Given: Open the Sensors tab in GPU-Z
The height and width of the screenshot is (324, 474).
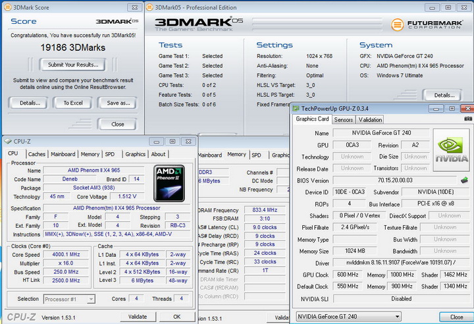Looking at the screenshot, I should pos(343,120).
